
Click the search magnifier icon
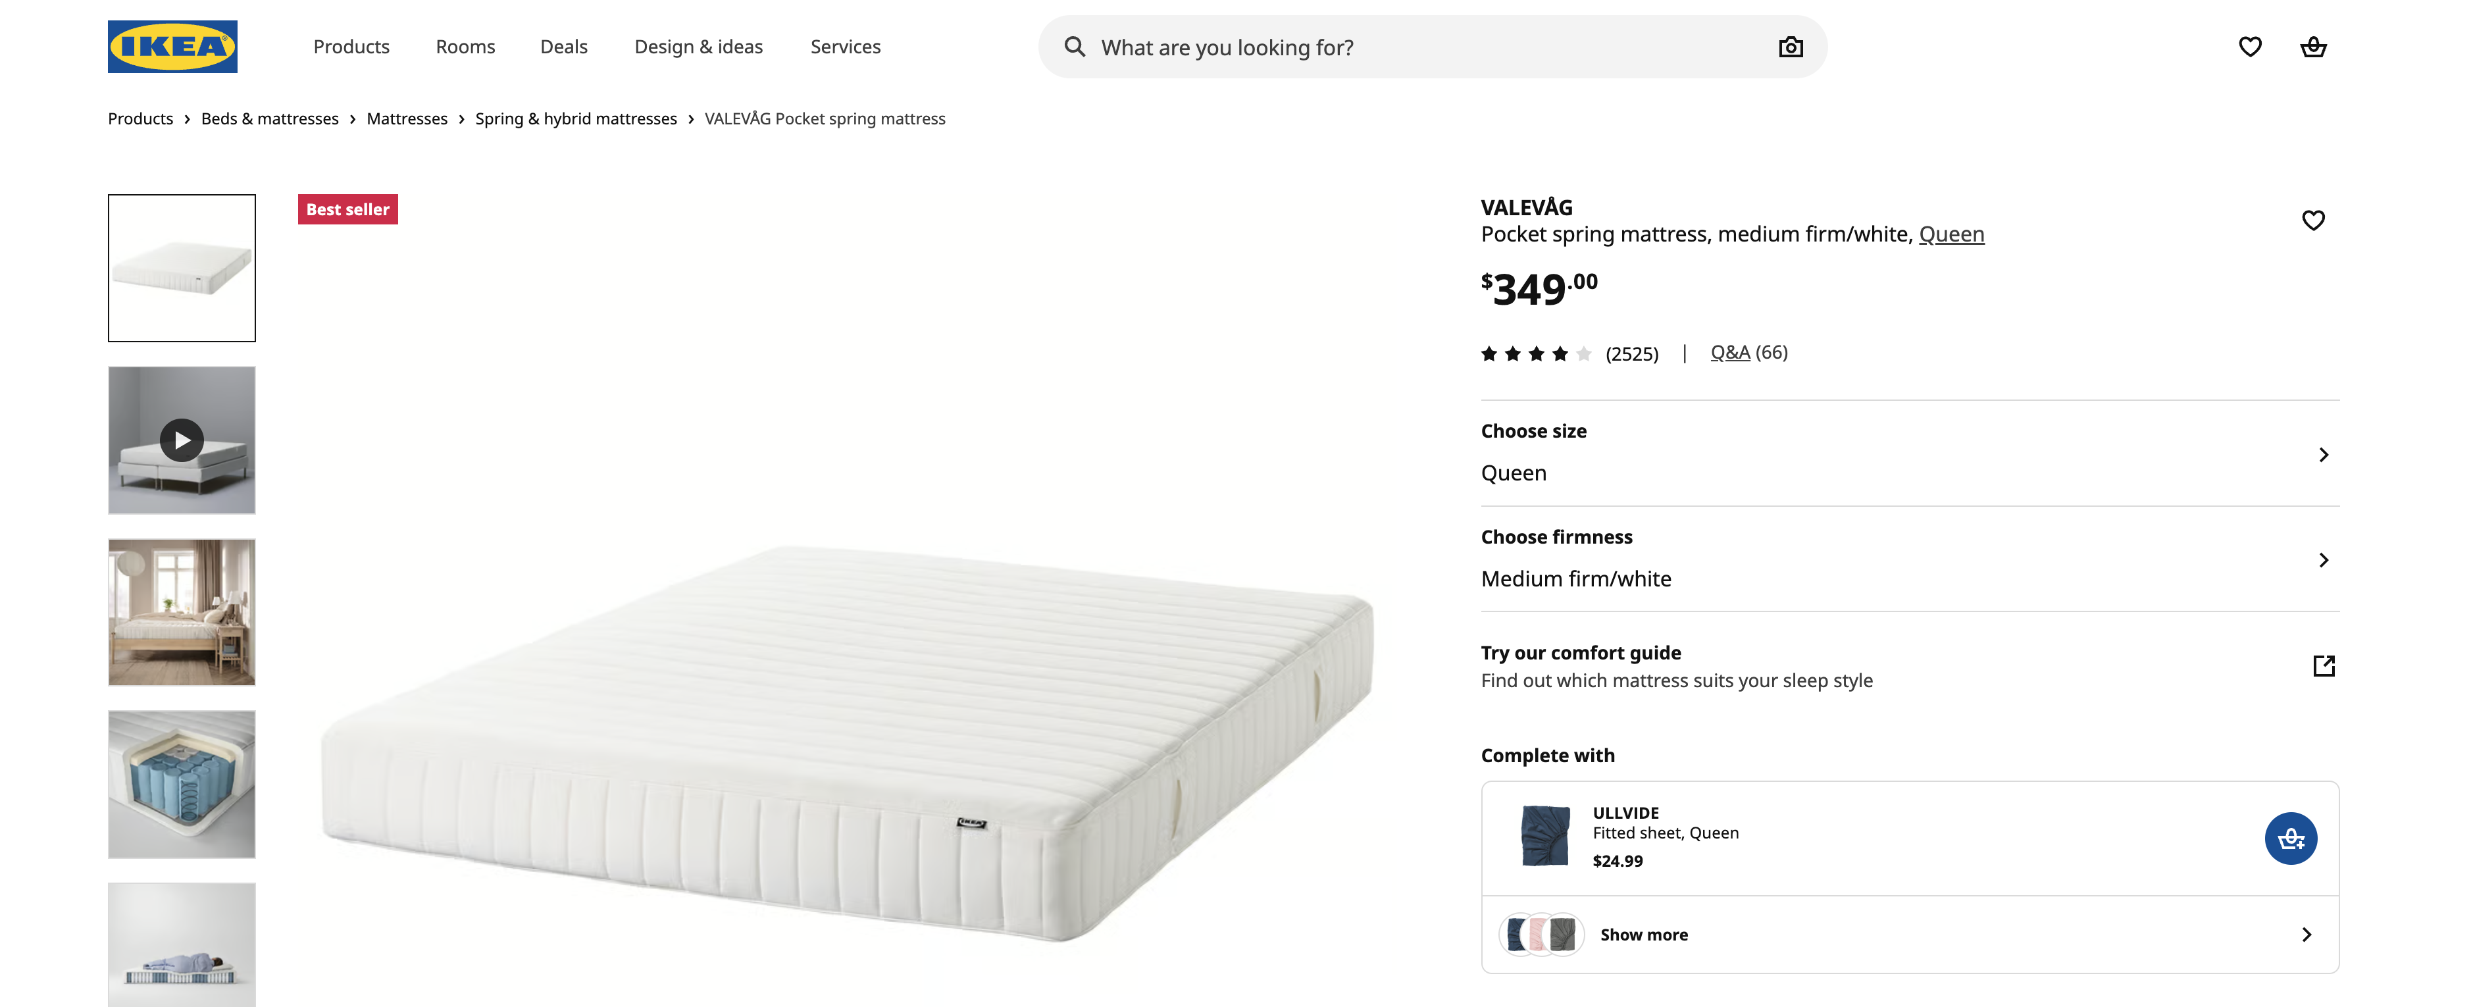[x=1074, y=47]
